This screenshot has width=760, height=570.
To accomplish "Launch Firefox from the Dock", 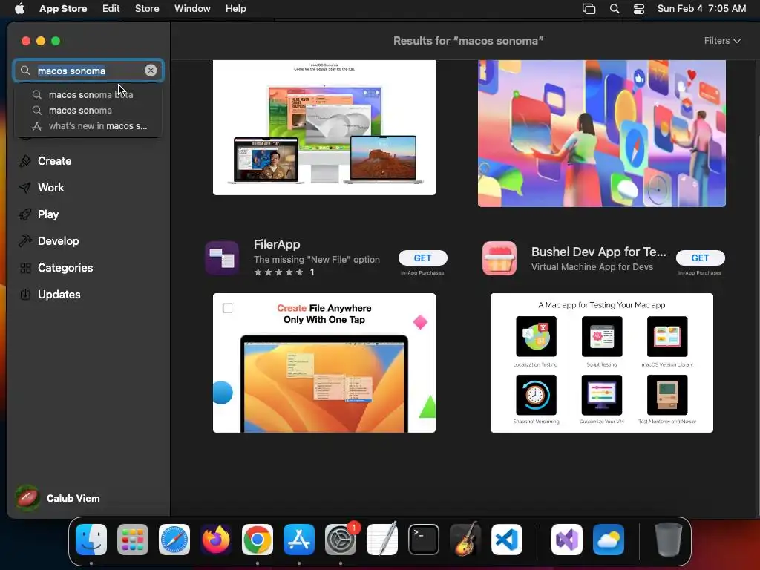I will [216, 540].
